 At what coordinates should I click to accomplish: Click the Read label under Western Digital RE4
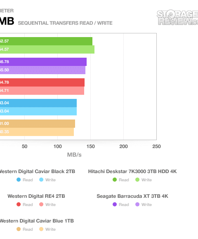click(28, 204)
